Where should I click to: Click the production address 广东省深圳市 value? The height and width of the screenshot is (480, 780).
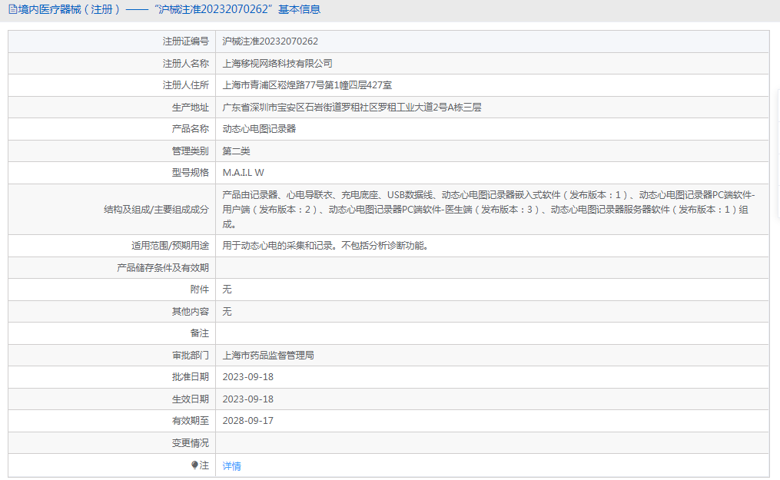tap(352, 108)
